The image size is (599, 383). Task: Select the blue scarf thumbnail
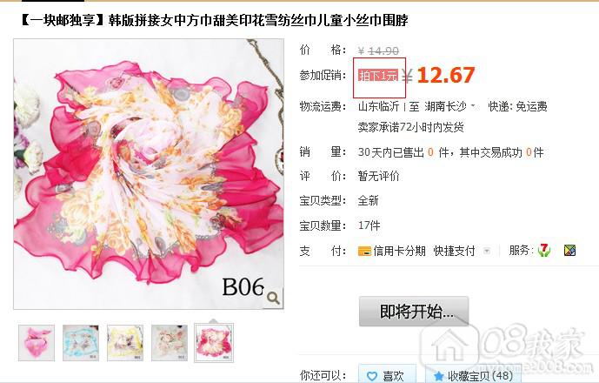tap(81, 343)
